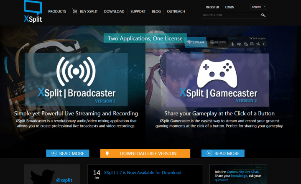Image resolution: width=301 pixels, height=184 pixels.
Task: Click the circled arrow icon on Gamecaster's Read More
Action: click(x=209, y=153)
